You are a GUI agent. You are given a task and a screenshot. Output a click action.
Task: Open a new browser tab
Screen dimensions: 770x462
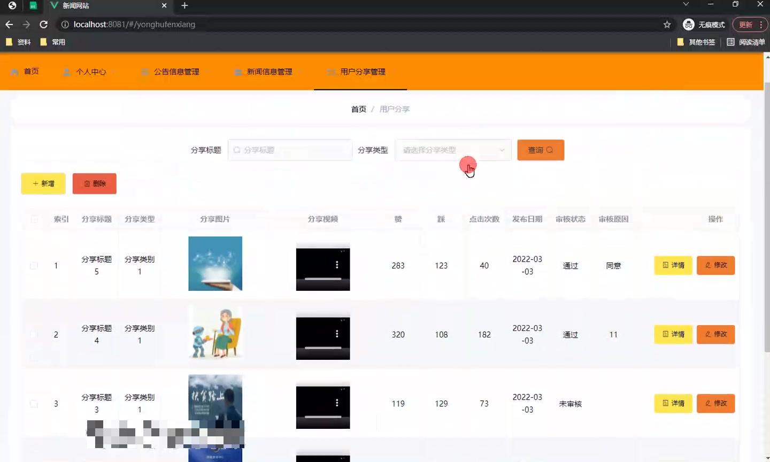click(x=184, y=5)
